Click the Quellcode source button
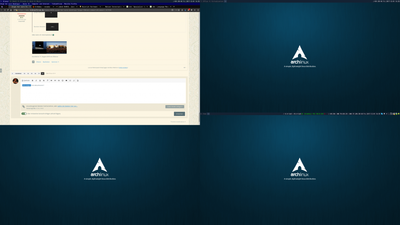Screen dimensions: 400x225 [26, 80]
